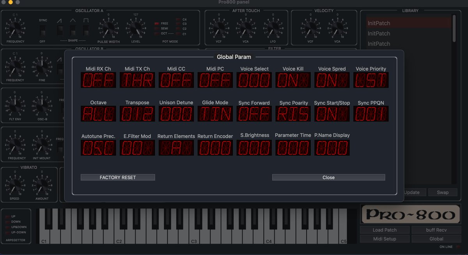
Task: Click the Midi PC display
Action: (x=215, y=80)
